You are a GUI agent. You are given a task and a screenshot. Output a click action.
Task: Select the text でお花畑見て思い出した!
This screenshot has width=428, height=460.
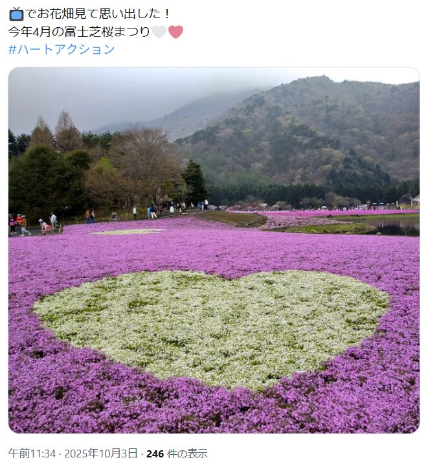tap(97, 14)
